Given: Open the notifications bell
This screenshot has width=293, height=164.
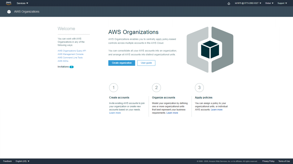Looking at the screenshot, I should click(x=228, y=3).
